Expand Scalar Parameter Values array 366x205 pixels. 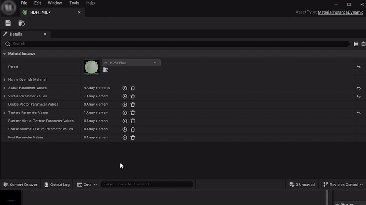5,88
